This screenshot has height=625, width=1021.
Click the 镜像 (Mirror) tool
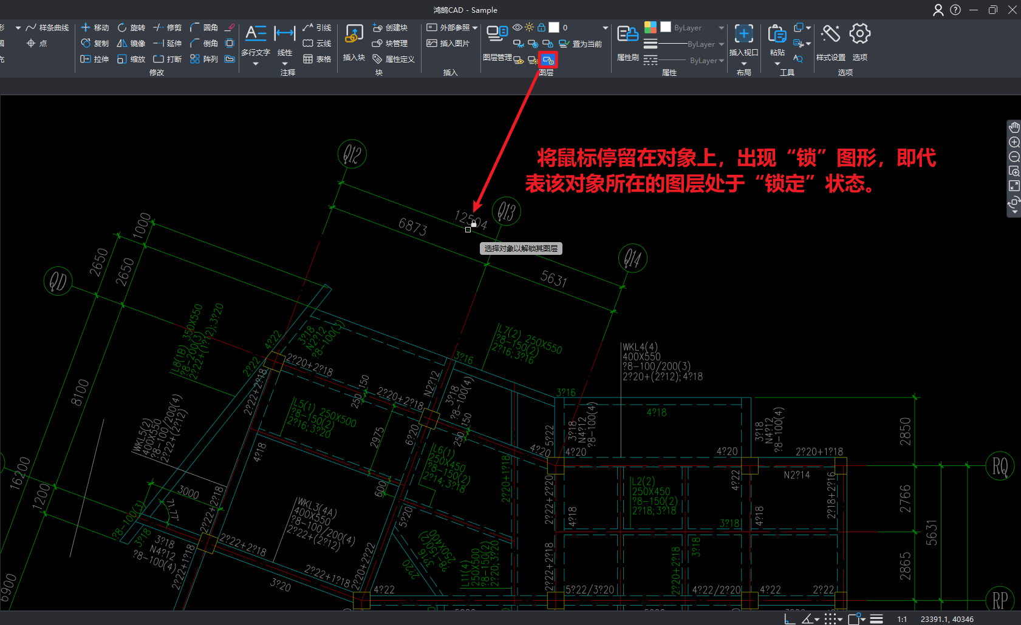(x=131, y=44)
